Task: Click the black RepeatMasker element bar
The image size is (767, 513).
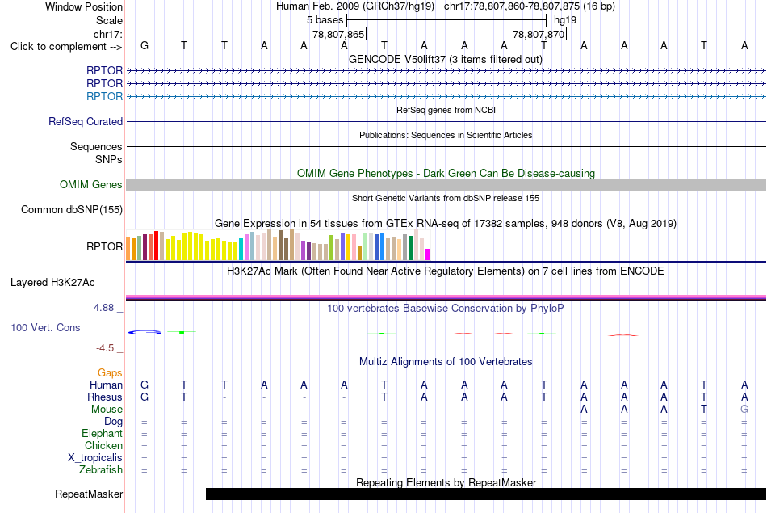Action: (x=486, y=494)
